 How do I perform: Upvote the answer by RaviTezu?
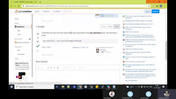pyautogui.click(x=38, y=34)
